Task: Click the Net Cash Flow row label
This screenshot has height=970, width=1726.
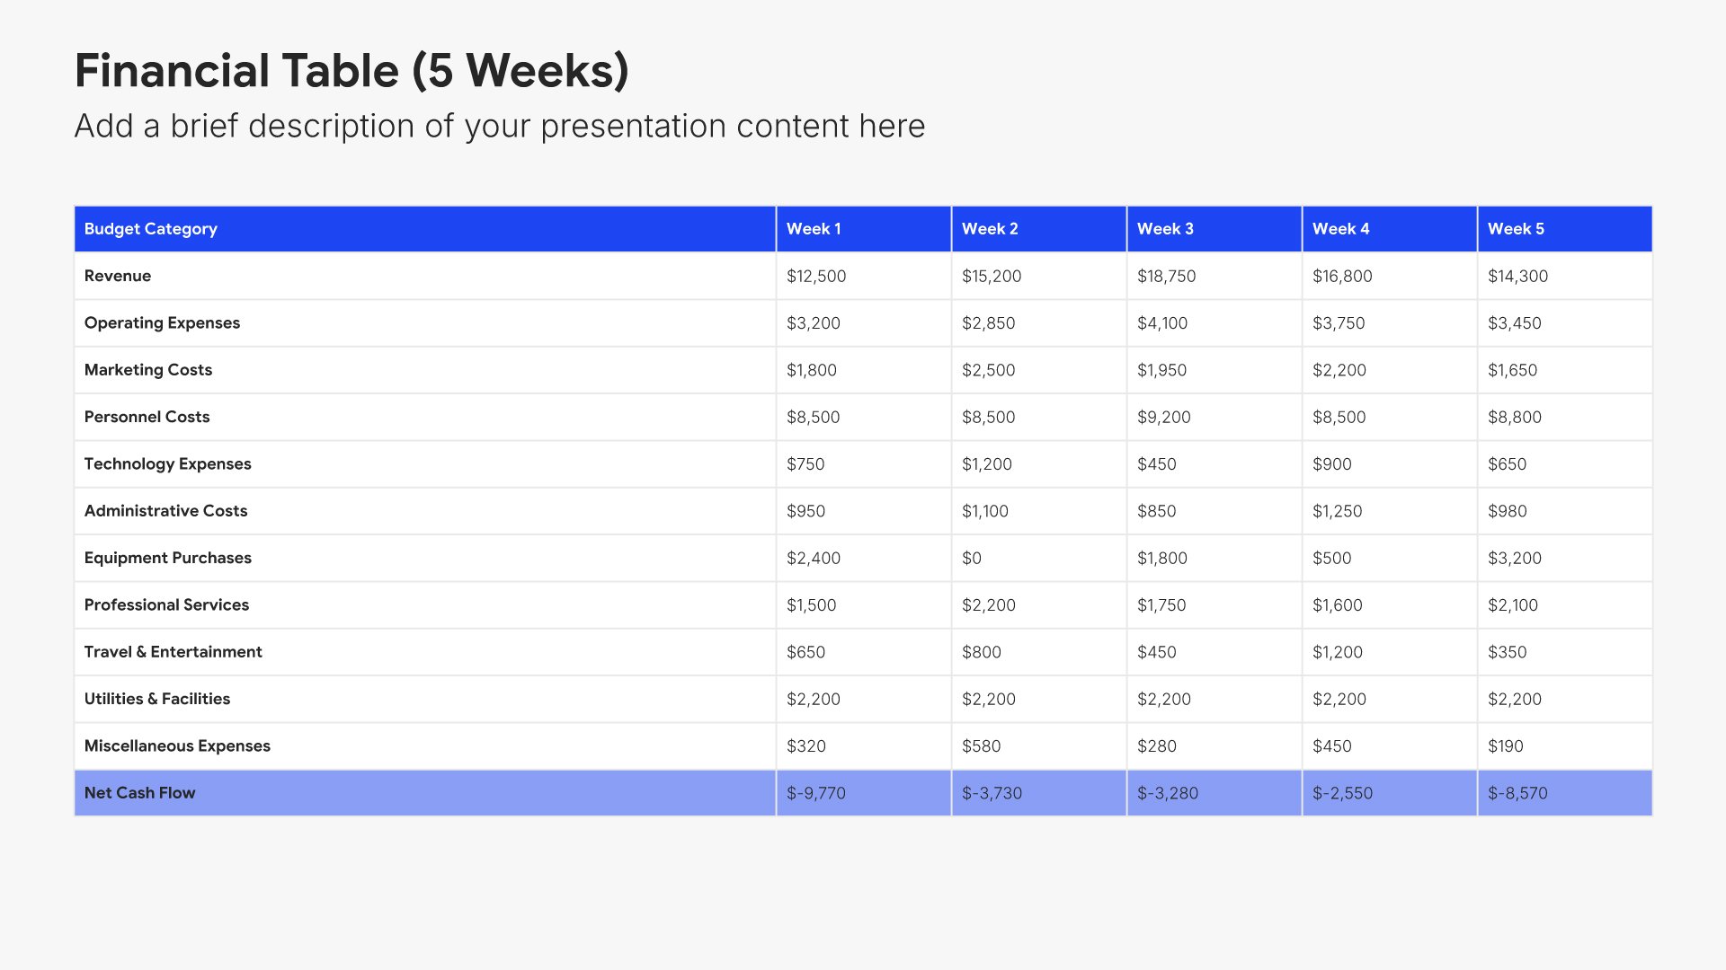Action: pos(139,793)
